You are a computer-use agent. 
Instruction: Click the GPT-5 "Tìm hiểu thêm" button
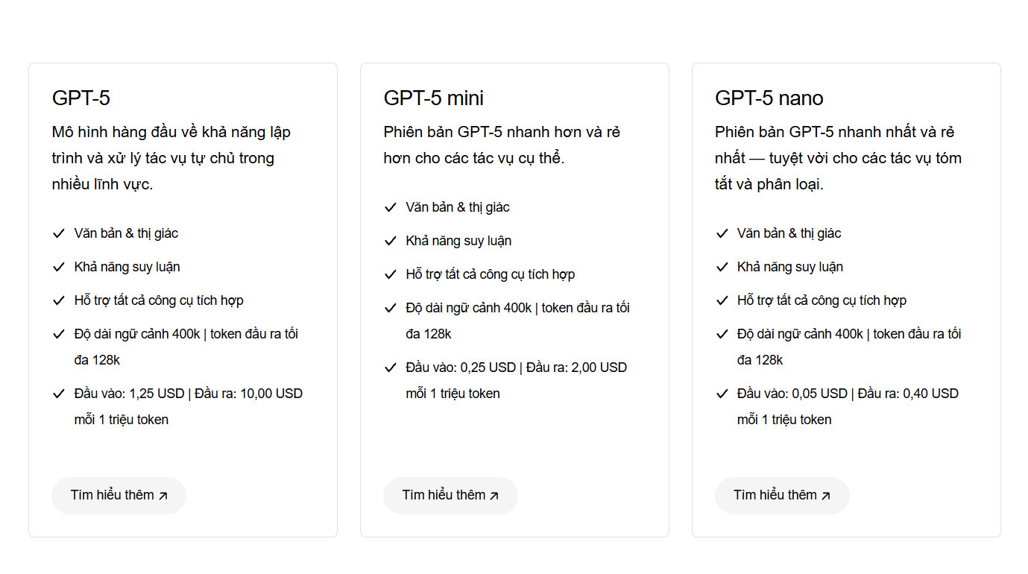[x=119, y=495]
